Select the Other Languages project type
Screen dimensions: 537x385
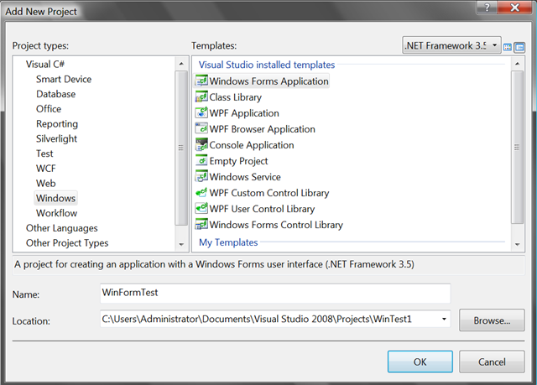pos(61,228)
